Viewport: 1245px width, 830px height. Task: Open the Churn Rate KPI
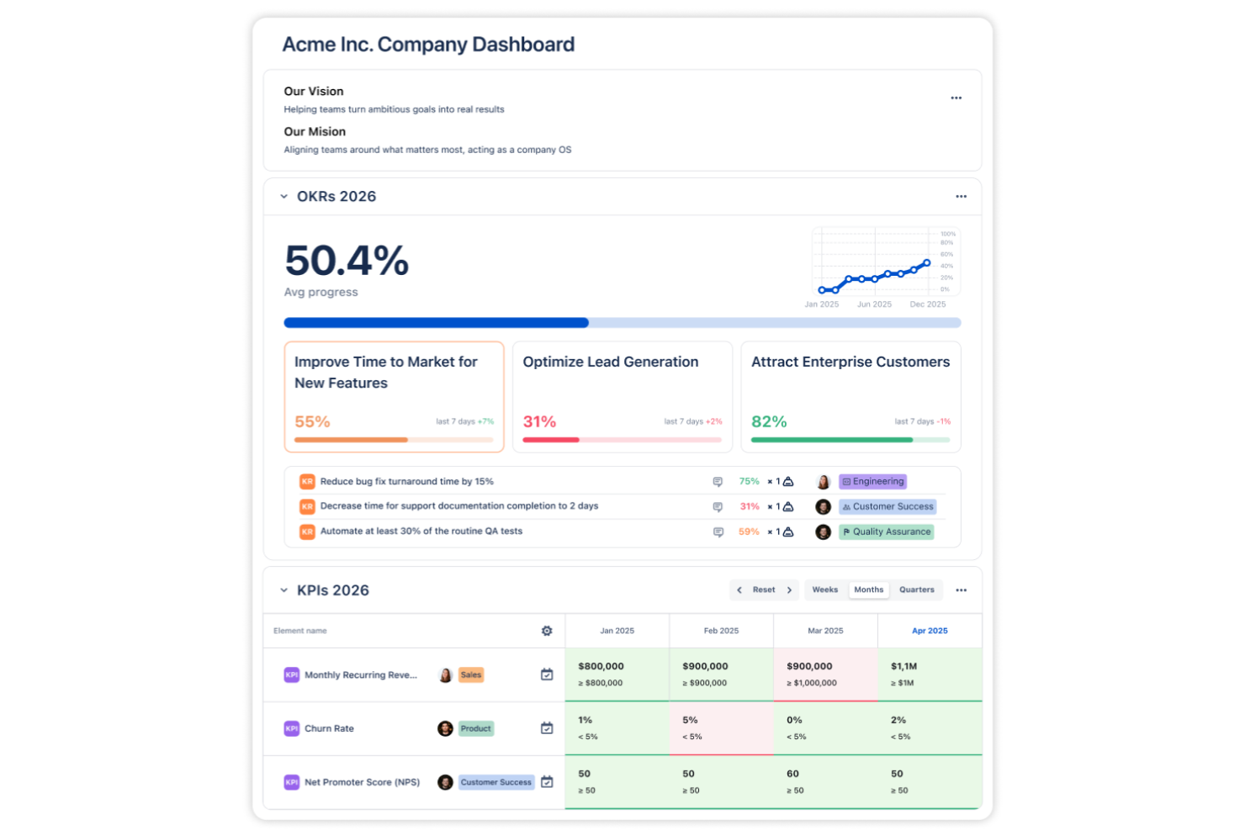point(329,729)
